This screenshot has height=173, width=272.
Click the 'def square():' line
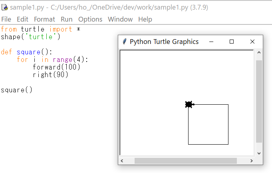(x=26, y=52)
